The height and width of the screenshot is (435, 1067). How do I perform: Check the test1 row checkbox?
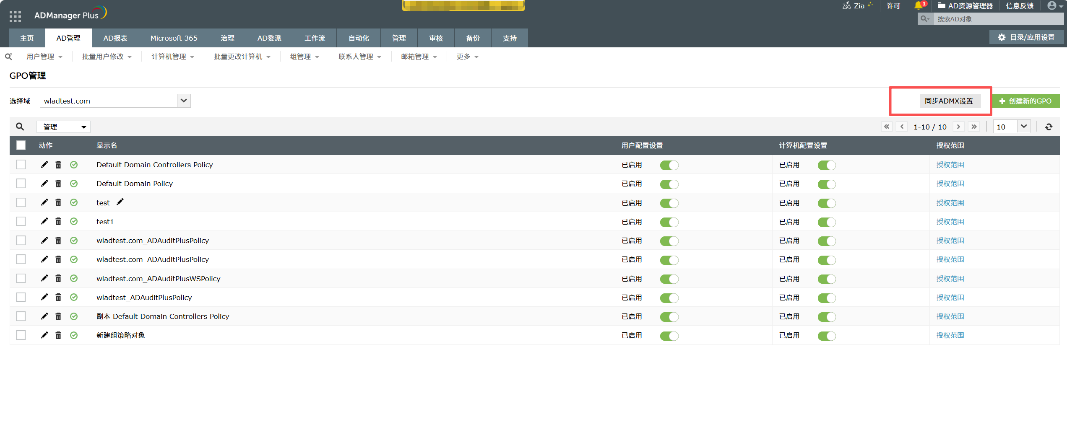click(21, 221)
